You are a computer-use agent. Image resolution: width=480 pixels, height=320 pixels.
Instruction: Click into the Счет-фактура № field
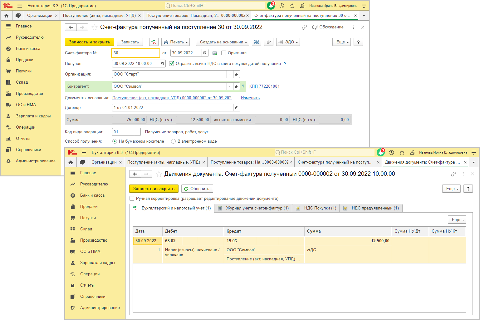tap(135, 53)
